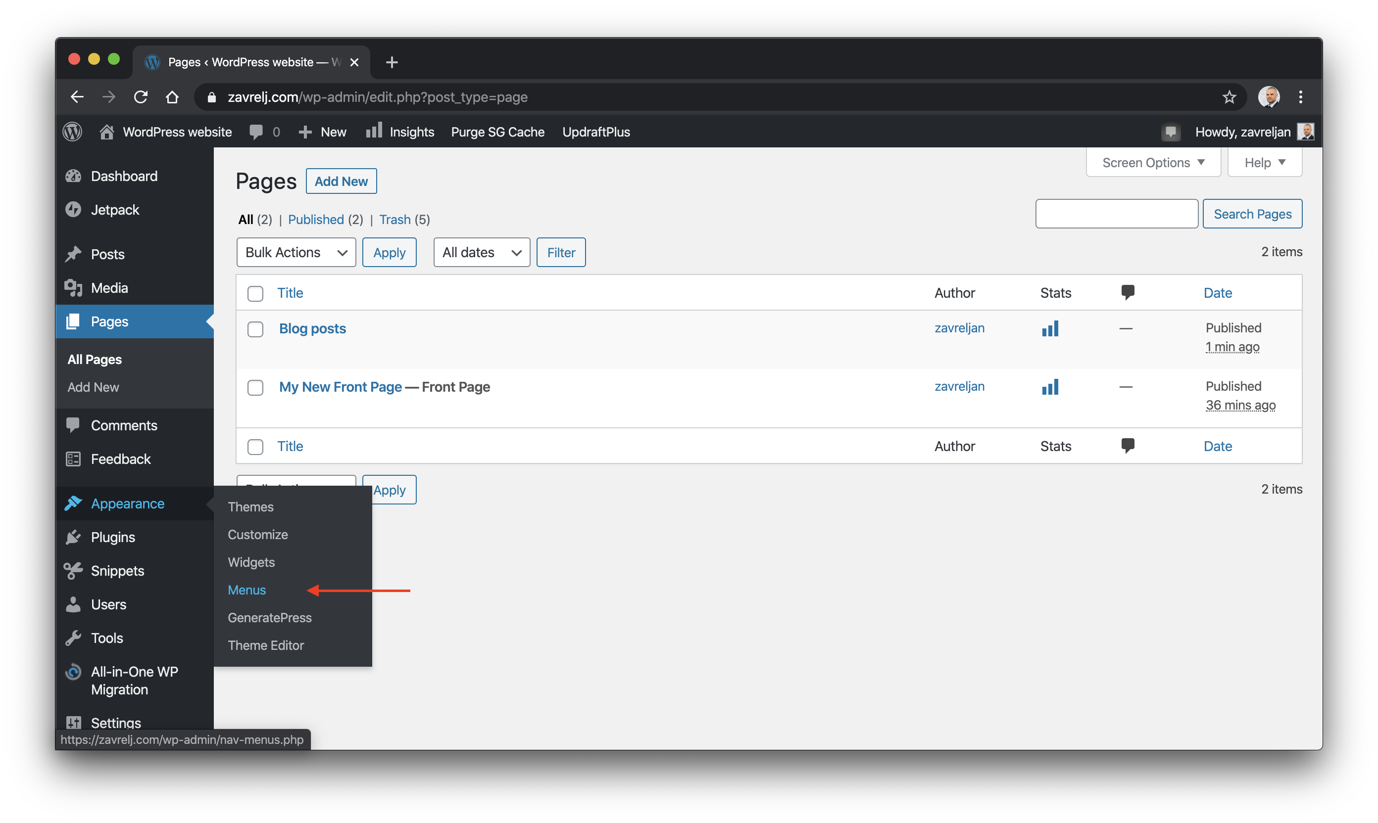1378x823 pixels.
Task: Open GeneratePress from Appearance flyout
Action: (x=269, y=618)
